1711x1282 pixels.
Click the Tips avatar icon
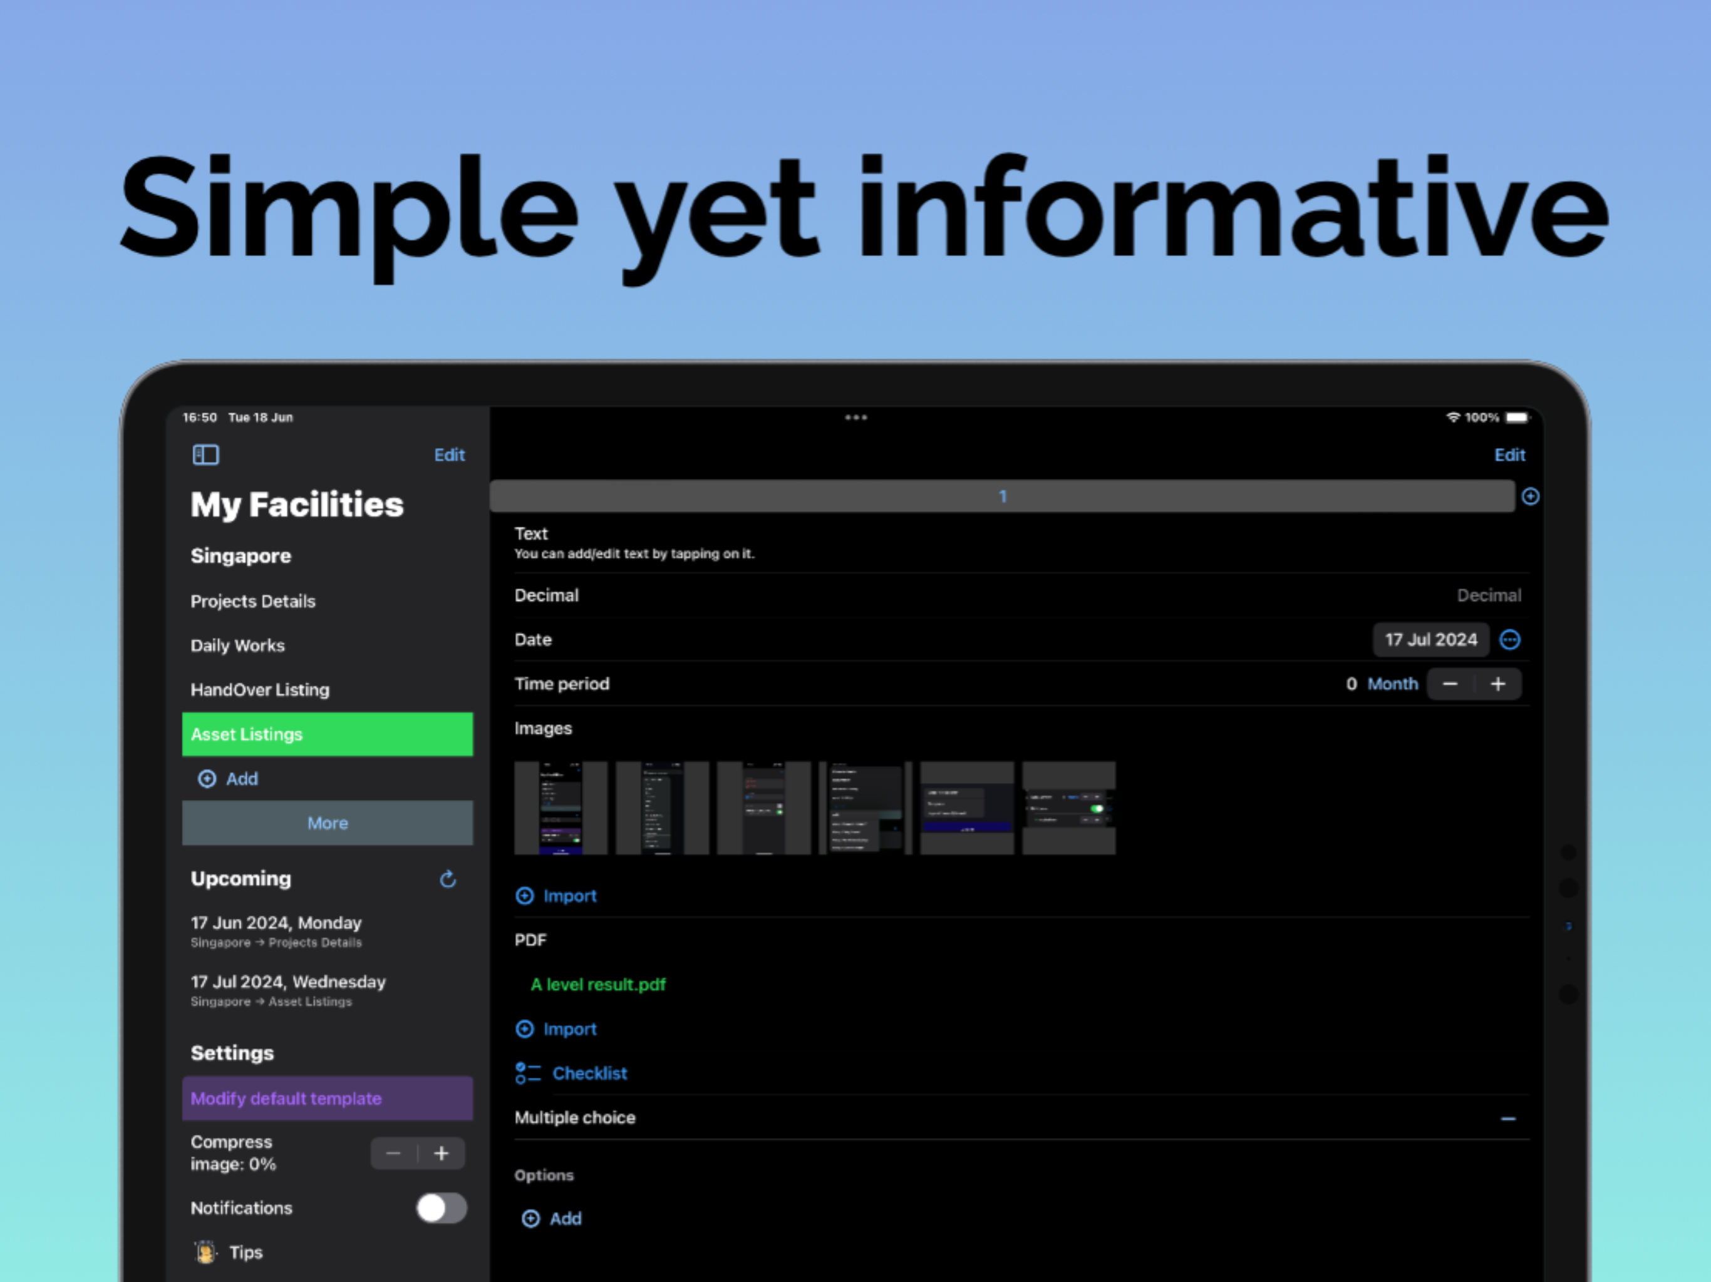click(x=206, y=1252)
